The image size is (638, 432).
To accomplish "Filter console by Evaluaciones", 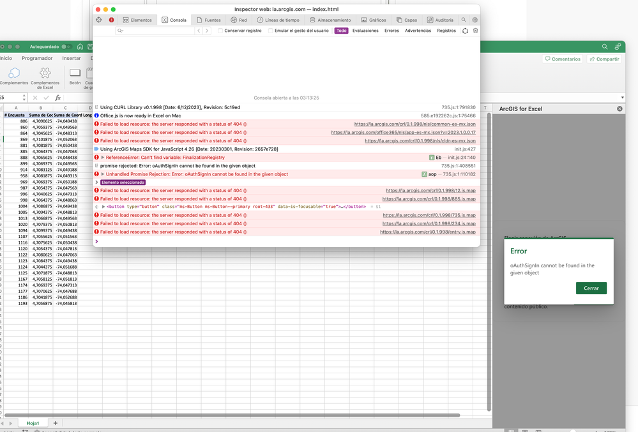I will [x=365, y=31].
